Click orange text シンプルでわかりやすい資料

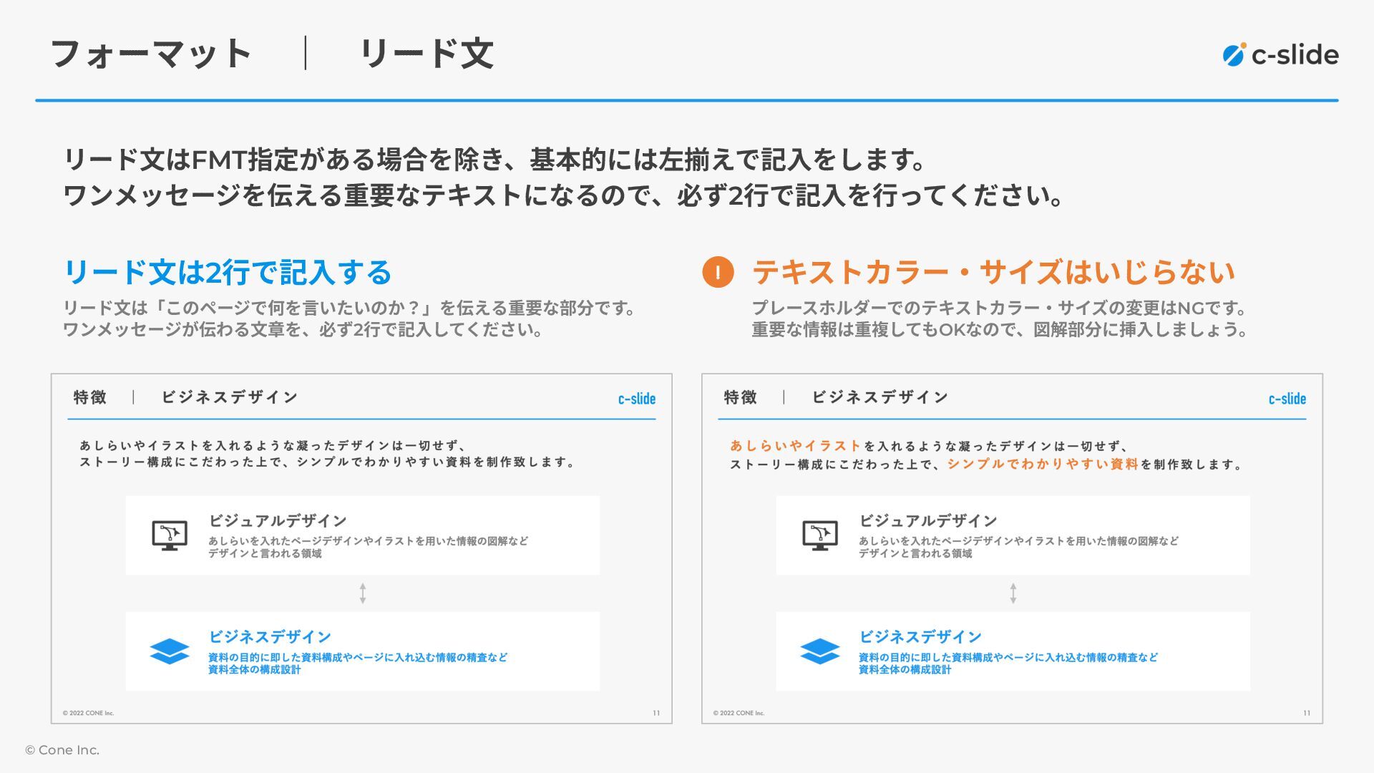pos(1042,464)
